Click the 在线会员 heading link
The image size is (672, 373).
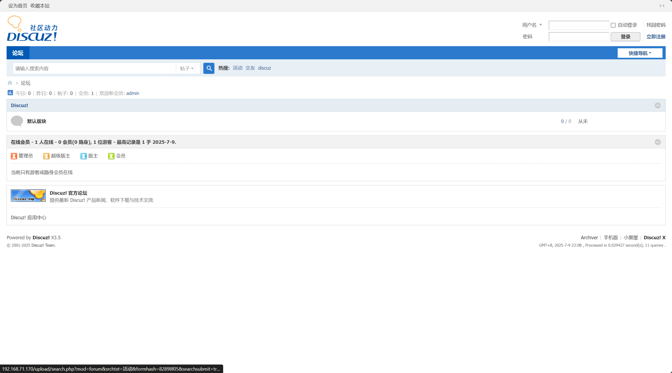click(20, 142)
